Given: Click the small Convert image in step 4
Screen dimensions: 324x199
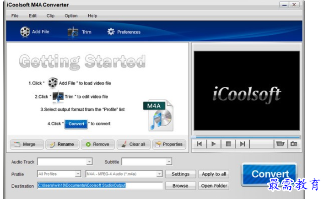Looking at the screenshot, I should coord(76,124).
